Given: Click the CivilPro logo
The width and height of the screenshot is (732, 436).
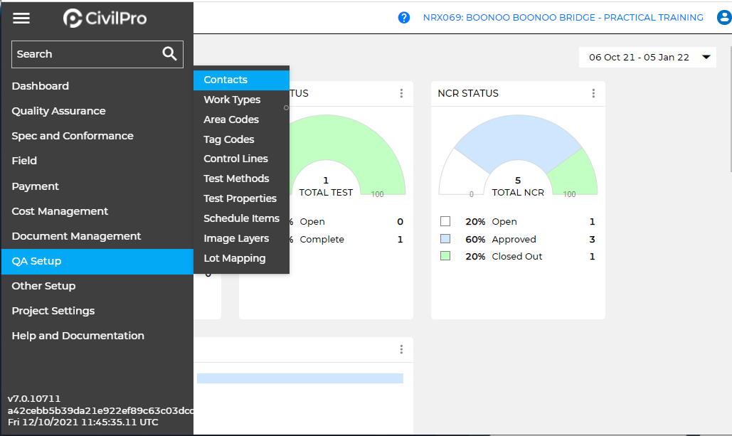Looking at the screenshot, I should [x=105, y=18].
